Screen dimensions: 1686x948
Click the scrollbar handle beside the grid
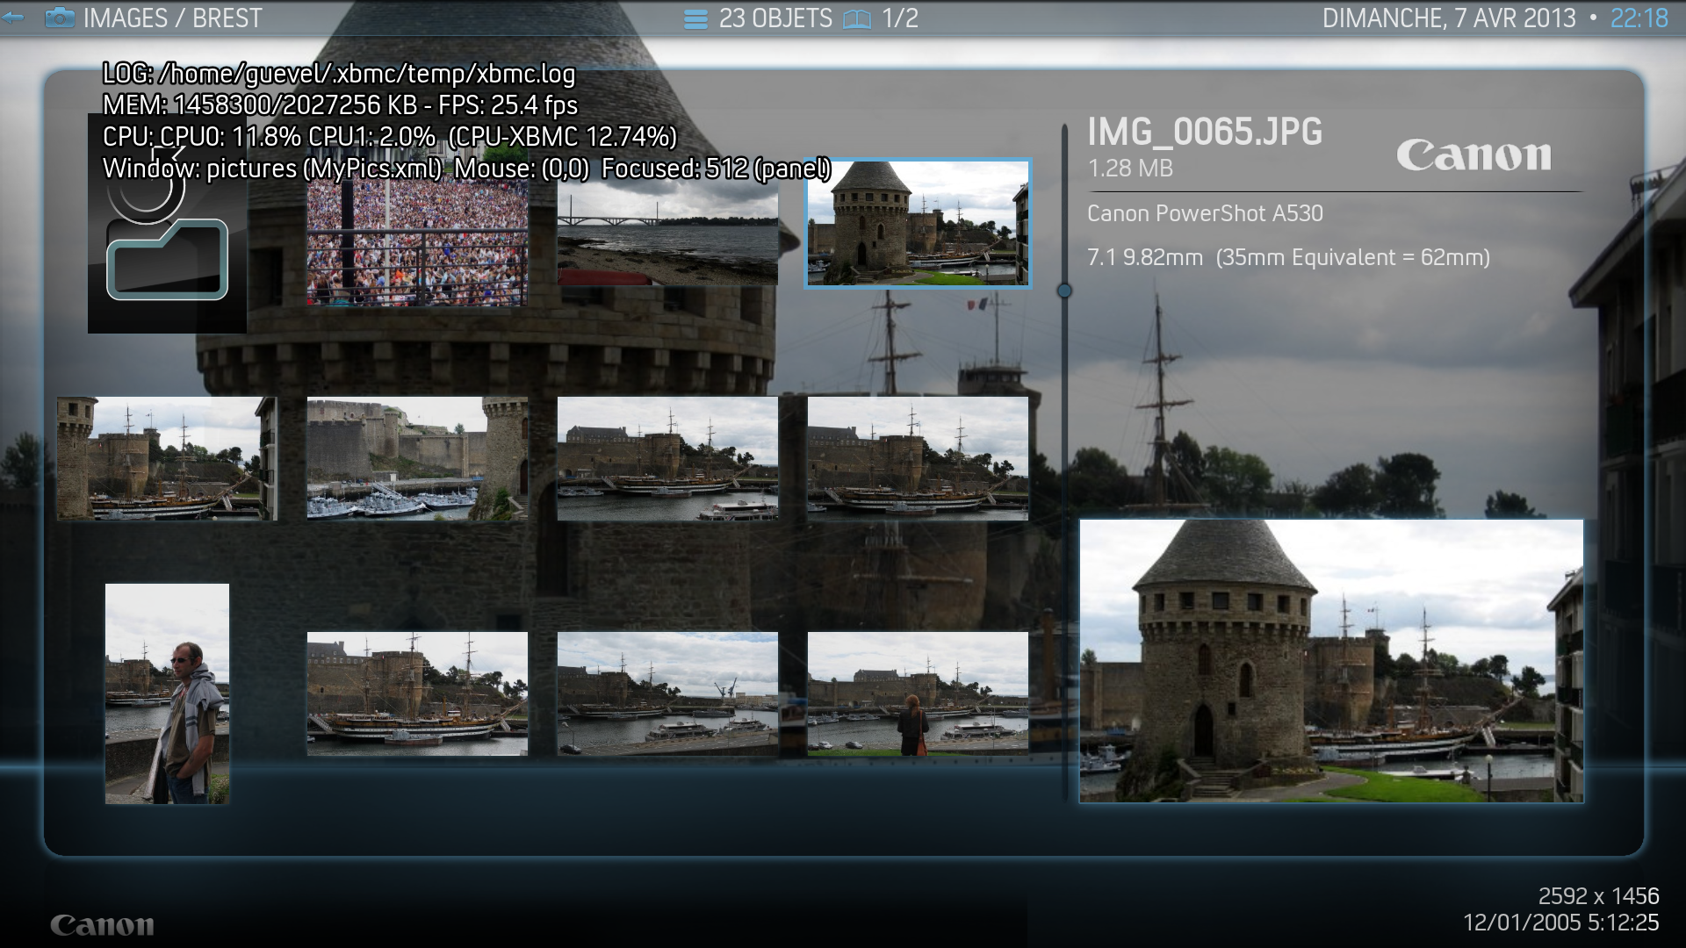[x=1064, y=291]
